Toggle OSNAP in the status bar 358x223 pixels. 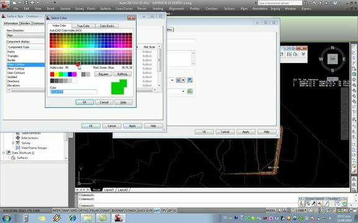105,211
